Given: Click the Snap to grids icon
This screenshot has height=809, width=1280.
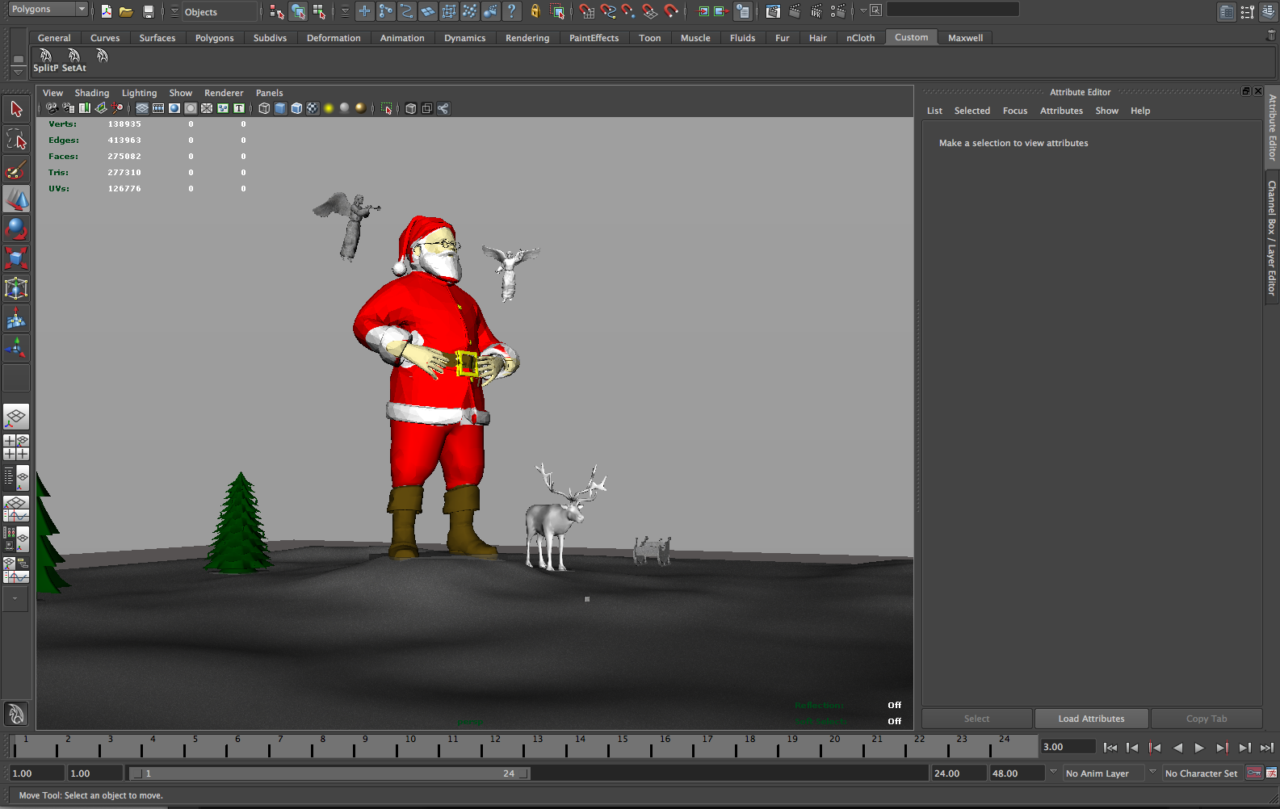Looking at the screenshot, I should tap(587, 11).
